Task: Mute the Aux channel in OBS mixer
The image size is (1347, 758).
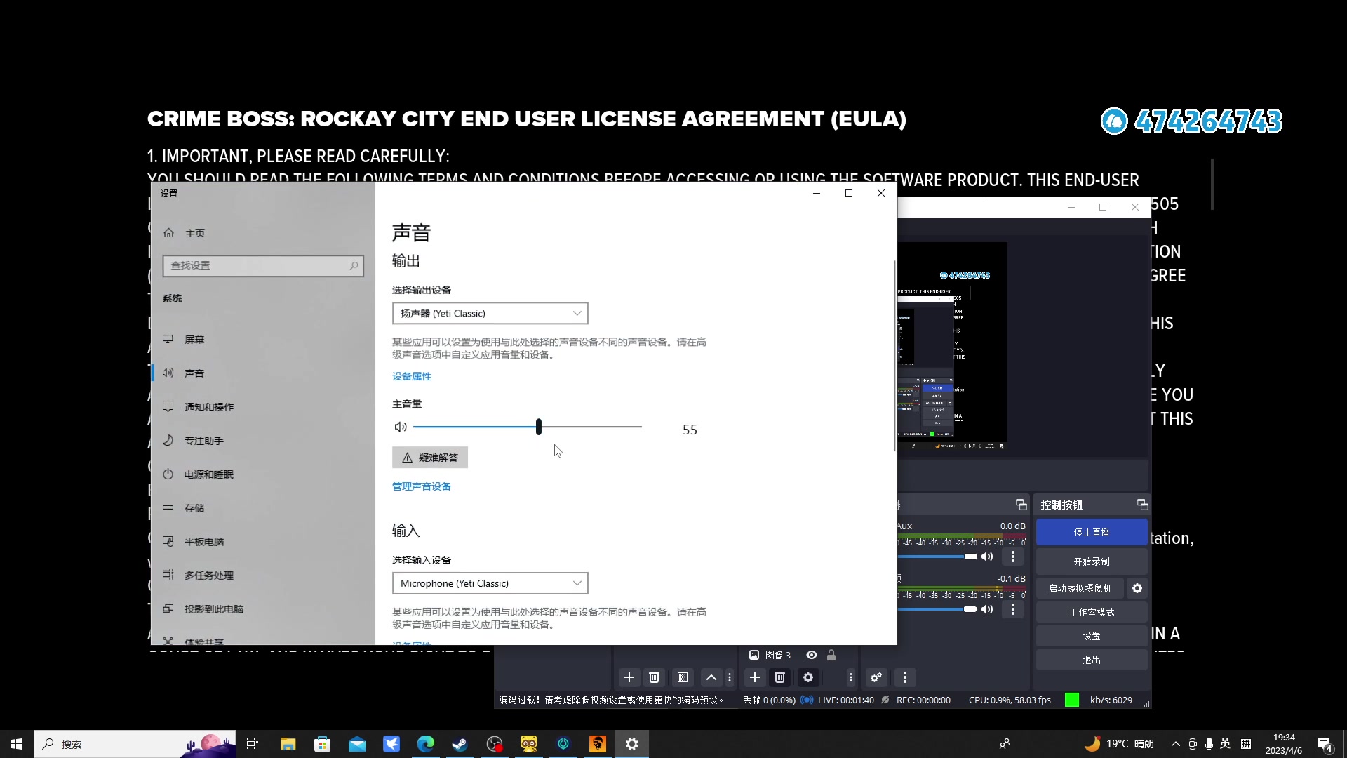Action: 987,557
